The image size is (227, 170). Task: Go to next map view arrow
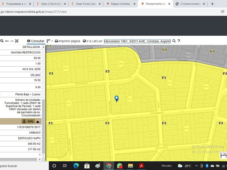click(x=12, y=41)
